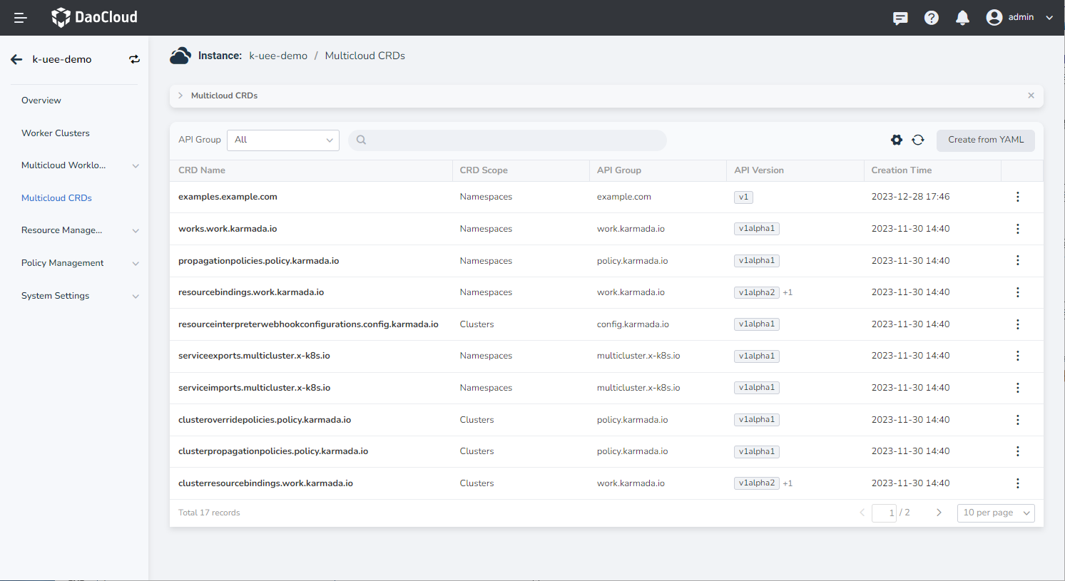Switch instance using the swap icon

[134, 60]
